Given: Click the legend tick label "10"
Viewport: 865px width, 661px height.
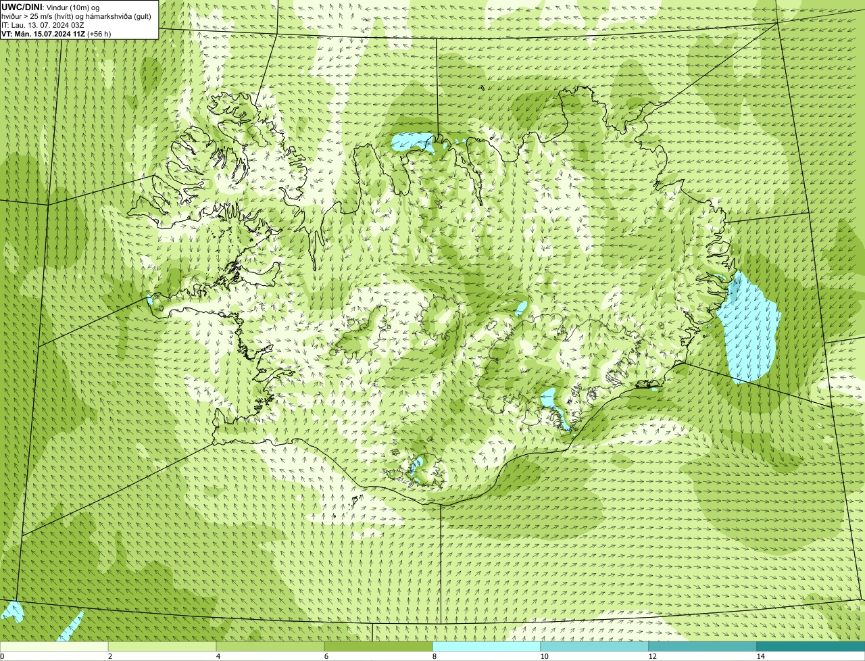Looking at the screenshot, I should (544, 656).
